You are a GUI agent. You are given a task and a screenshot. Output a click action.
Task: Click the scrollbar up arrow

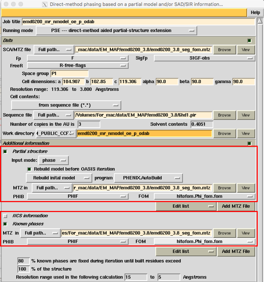pos(260,21)
